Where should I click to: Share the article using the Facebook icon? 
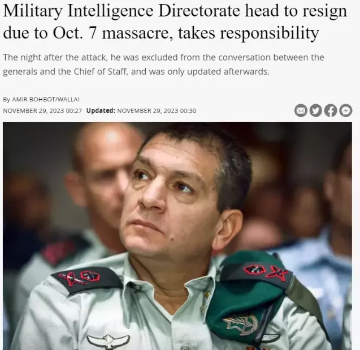331,110
